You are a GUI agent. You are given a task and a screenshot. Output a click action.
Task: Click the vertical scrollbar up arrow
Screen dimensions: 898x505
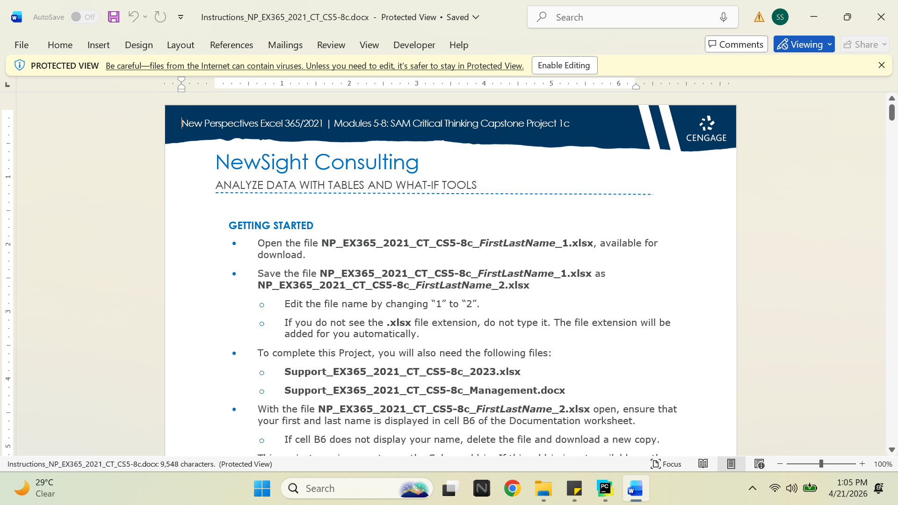(x=892, y=98)
